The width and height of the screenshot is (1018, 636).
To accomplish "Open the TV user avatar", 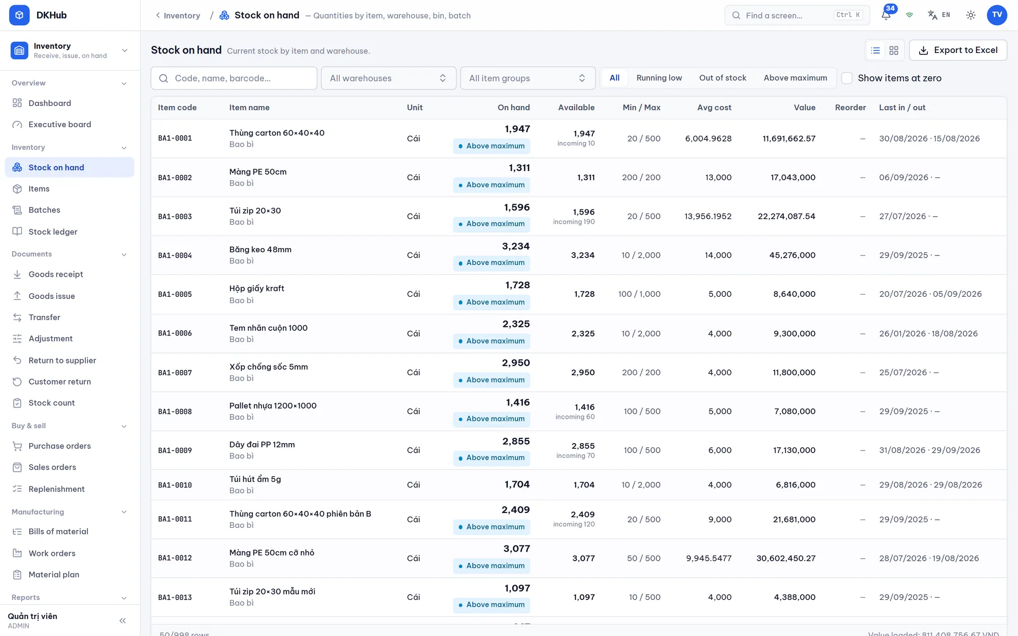I will tap(997, 15).
